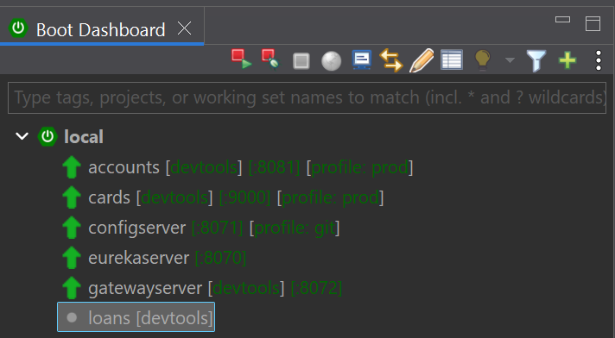Click the accounts port :8081 text
615x338 pixels.
point(274,167)
